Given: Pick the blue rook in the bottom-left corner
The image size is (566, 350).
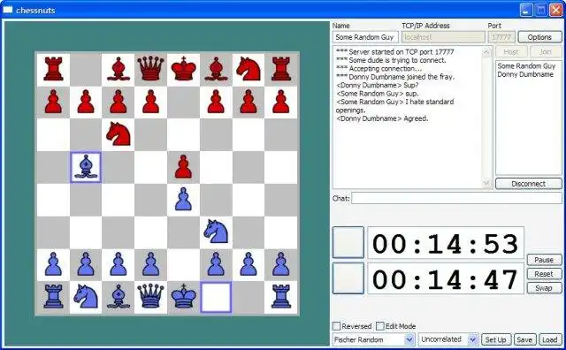Looking at the screenshot, I should click(53, 296).
